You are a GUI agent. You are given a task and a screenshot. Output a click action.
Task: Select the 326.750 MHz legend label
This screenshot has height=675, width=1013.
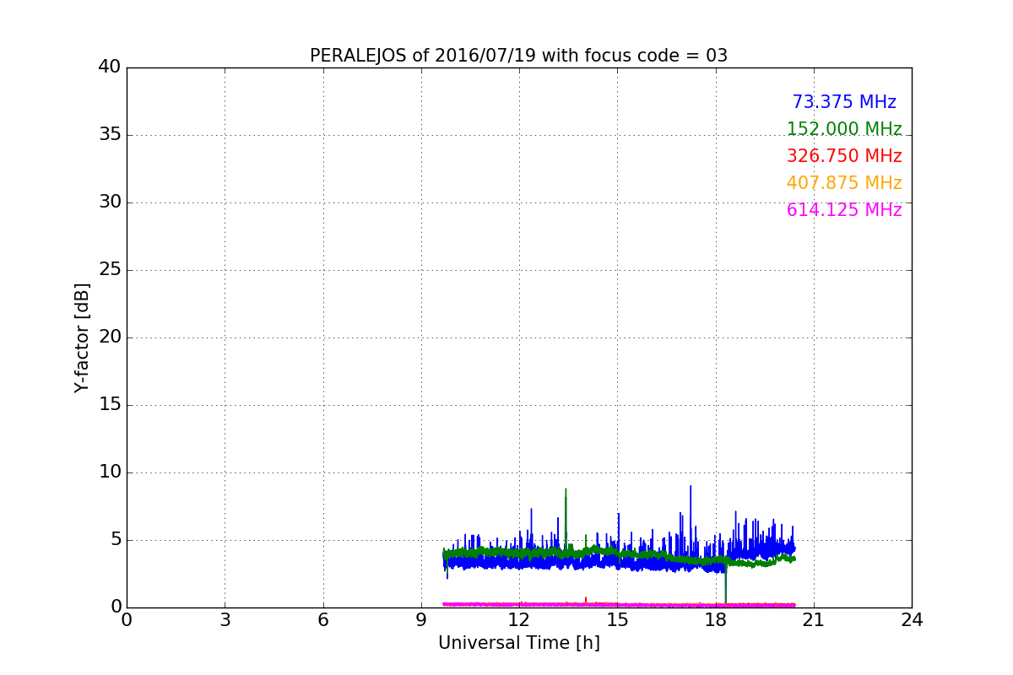coord(844,156)
